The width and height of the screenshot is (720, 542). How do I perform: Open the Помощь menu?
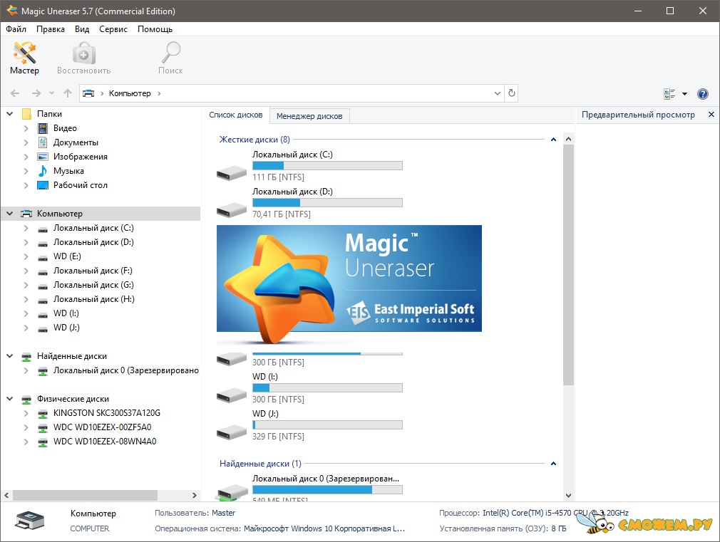pos(155,29)
